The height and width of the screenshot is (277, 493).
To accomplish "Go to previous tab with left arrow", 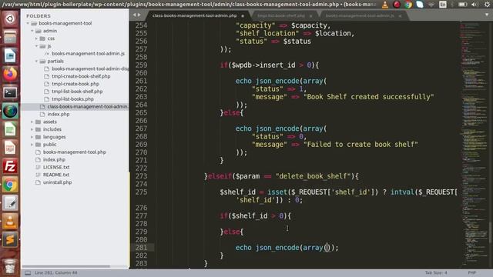I will (135, 15).
